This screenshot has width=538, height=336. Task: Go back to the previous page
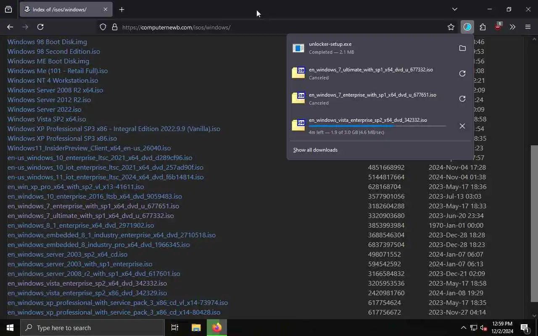click(x=10, y=27)
